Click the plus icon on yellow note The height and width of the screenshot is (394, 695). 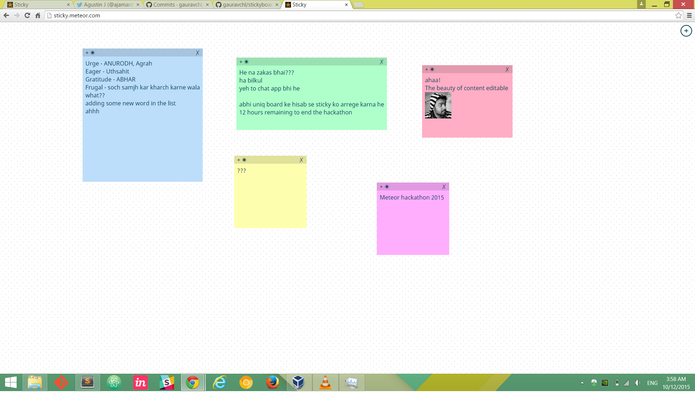coord(239,160)
